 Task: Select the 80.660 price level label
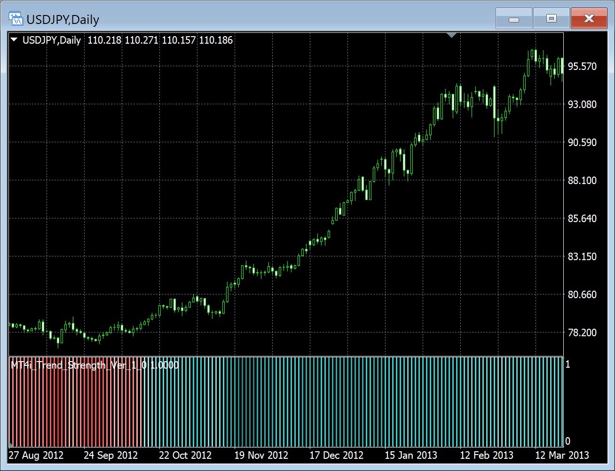coord(582,294)
